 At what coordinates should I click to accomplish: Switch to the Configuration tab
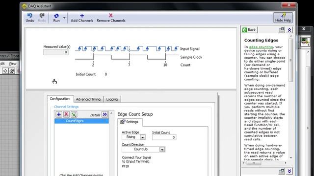click(60, 99)
